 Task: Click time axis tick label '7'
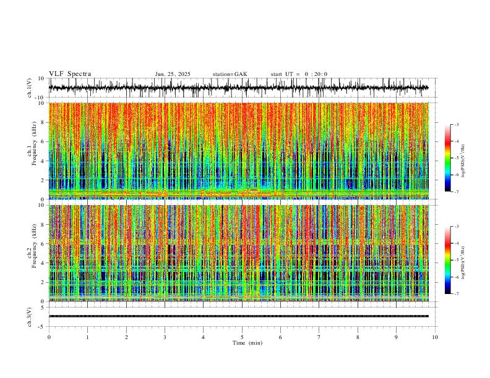(319, 337)
